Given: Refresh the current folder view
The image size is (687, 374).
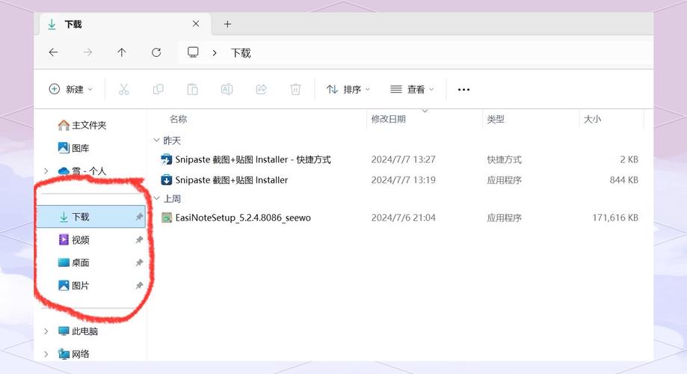Looking at the screenshot, I should coord(156,52).
